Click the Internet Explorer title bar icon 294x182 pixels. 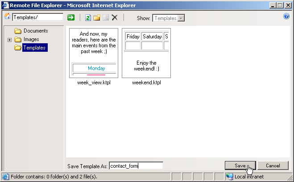[5, 5]
